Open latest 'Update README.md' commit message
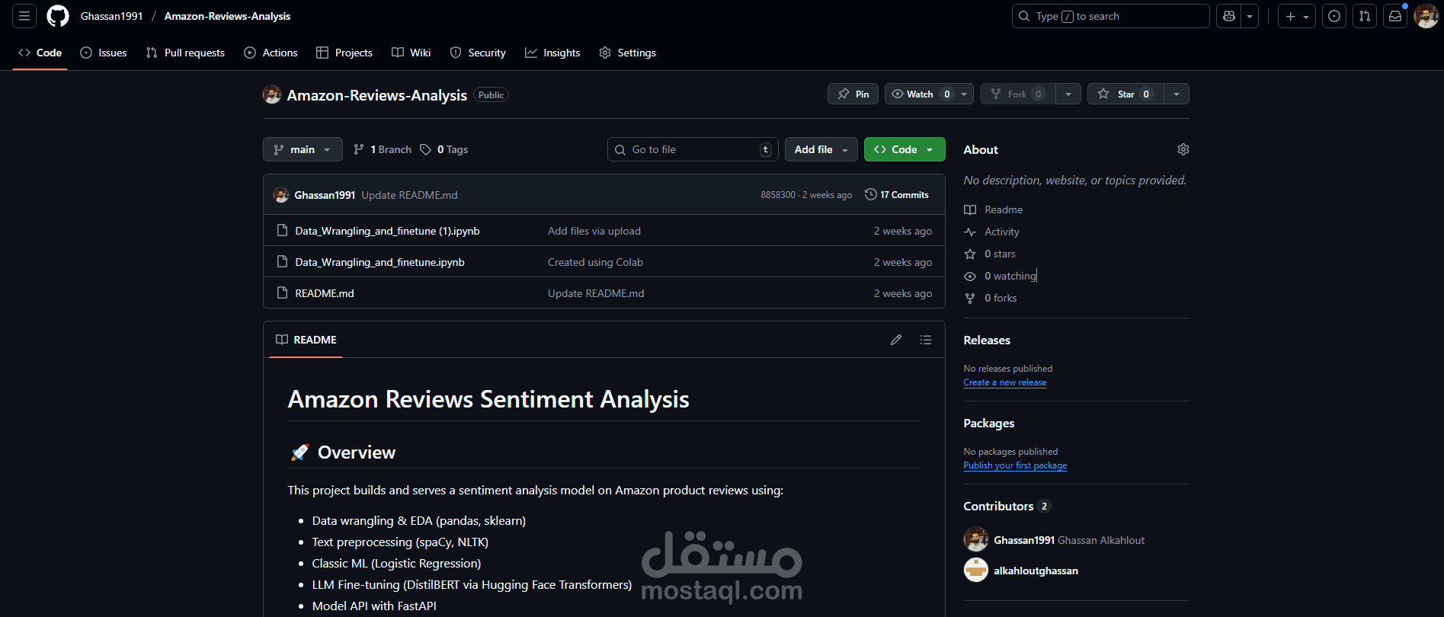The height and width of the screenshot is (617, 1444). pos(409,195)
